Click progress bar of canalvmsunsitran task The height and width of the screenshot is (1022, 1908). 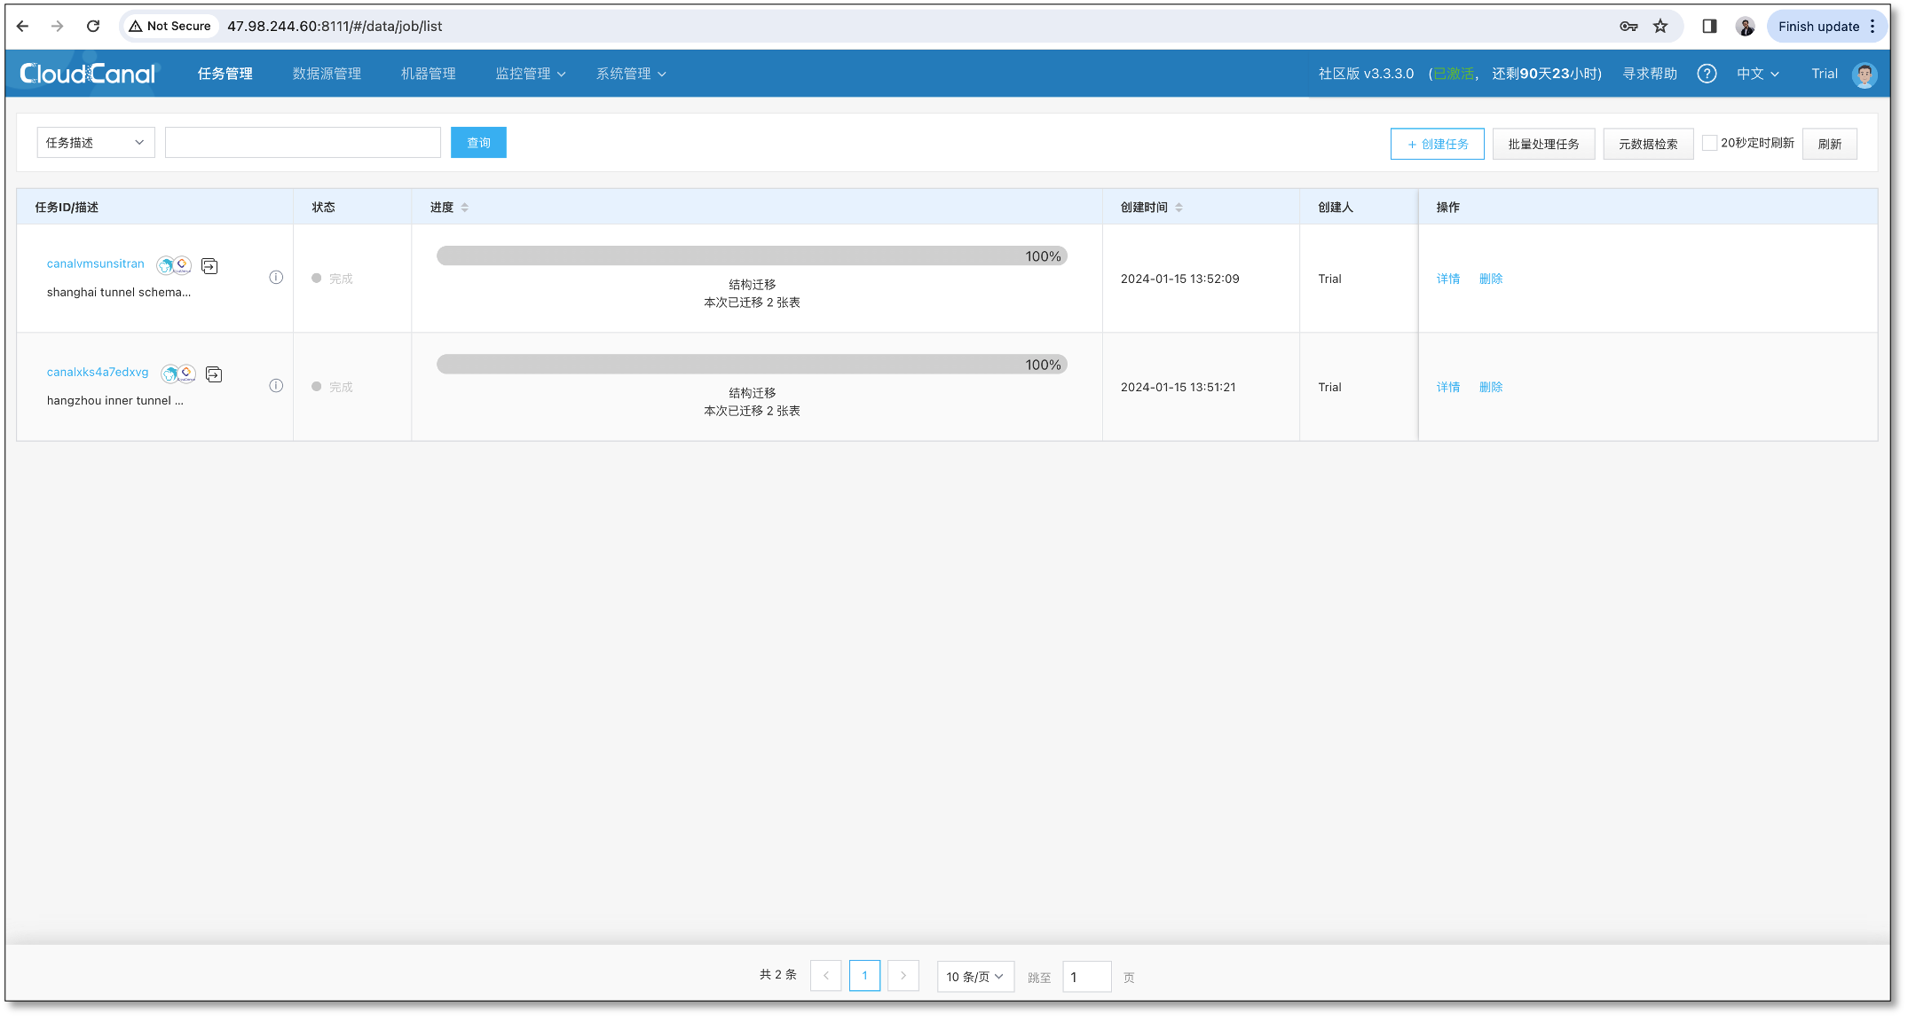pos(752,255)
